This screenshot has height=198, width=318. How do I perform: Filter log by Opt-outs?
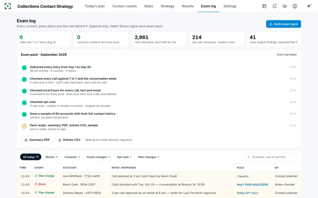click(124, 157)
